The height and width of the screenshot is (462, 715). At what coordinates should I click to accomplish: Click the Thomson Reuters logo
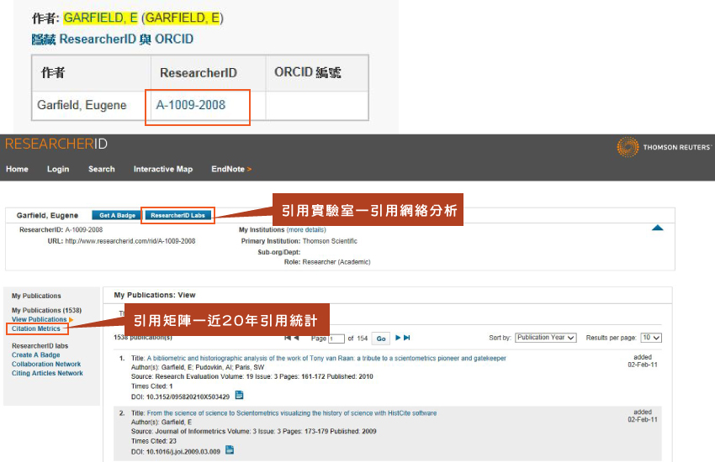tap(664, 147)
